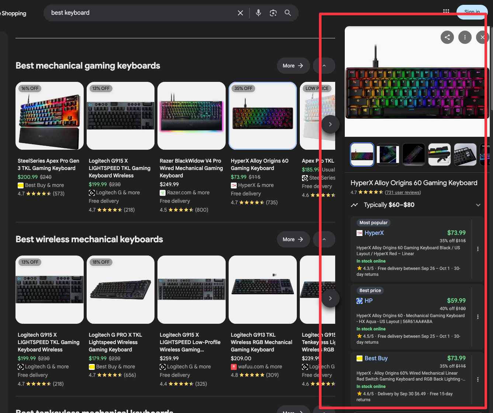493x413 pixels.
Task: Open Logitech G913 TKL card
Action: 263,289
